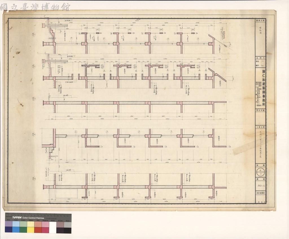Click the 陳仁和建築師事務所 title text
This screenshot has height=239, width=289.
tap(264, 88)
